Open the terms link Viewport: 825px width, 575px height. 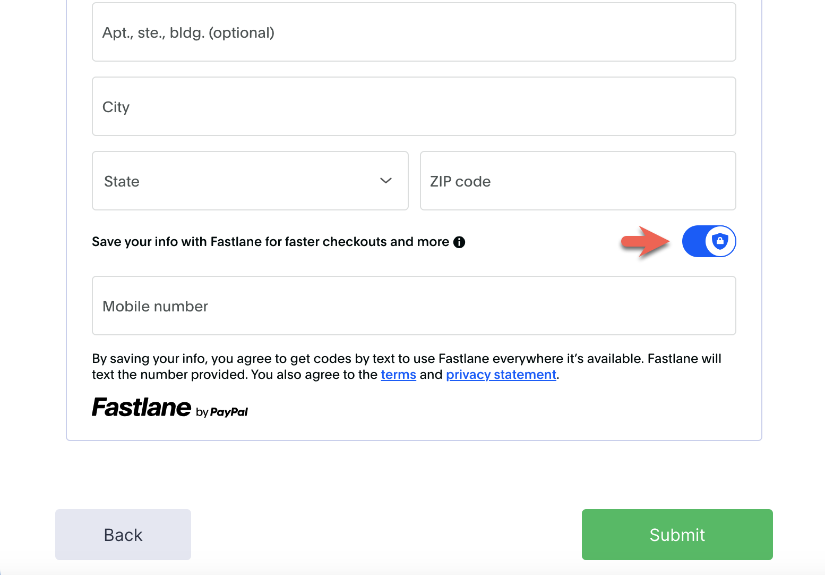pyautogui.click(x=398, y=375)
